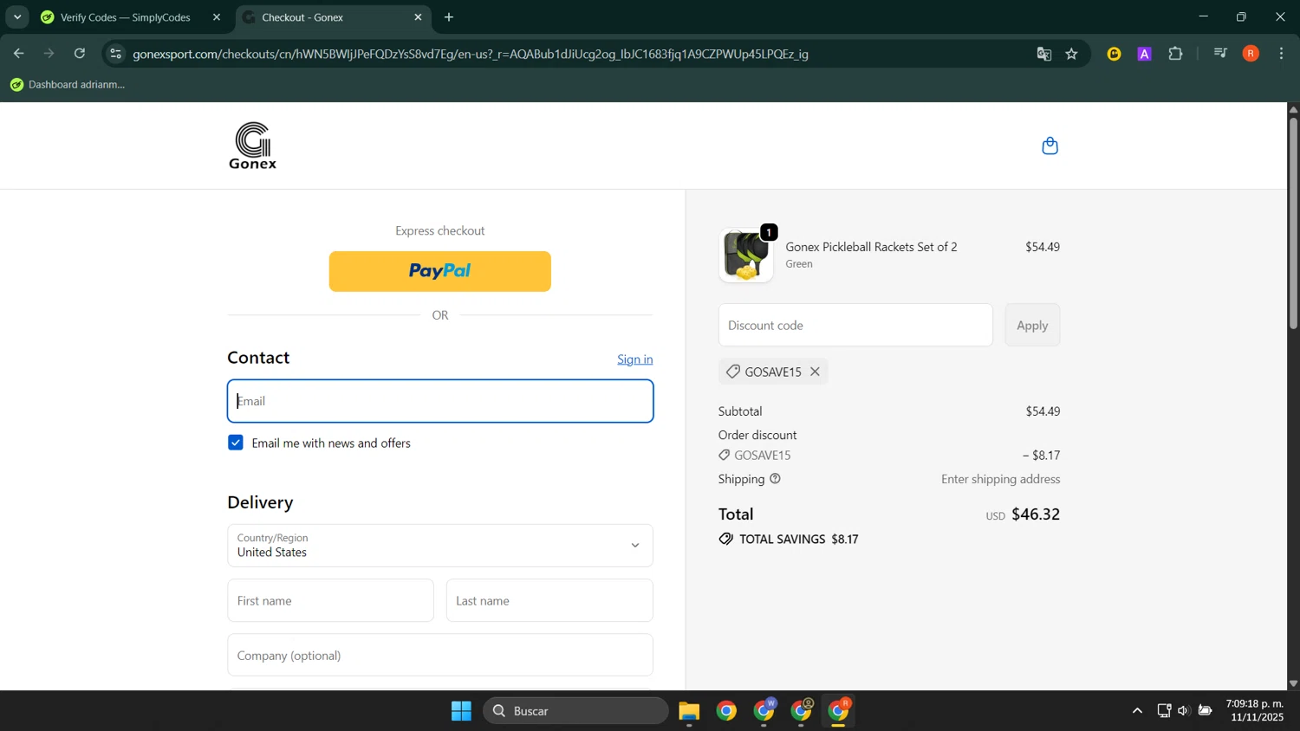Open the taskbar clock and date

1255,710
